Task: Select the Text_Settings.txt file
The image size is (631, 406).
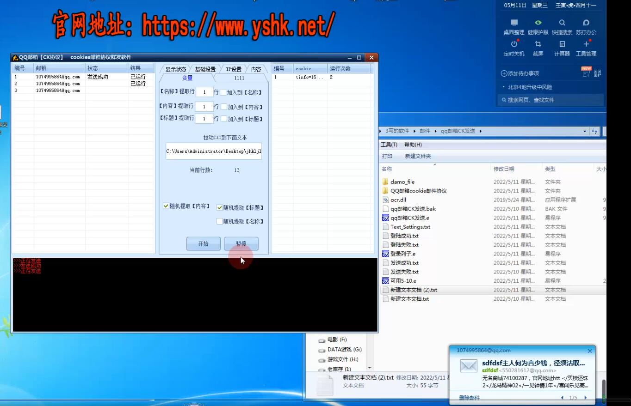Action: click(x=406, y=227)
